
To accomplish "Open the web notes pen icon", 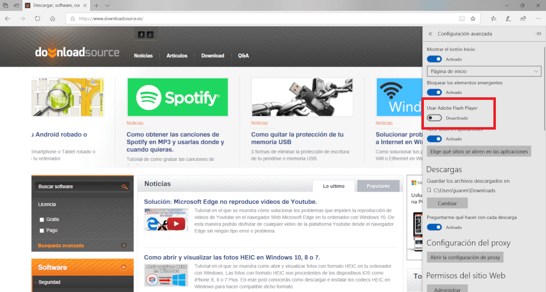I will click(x=508, y=19).
